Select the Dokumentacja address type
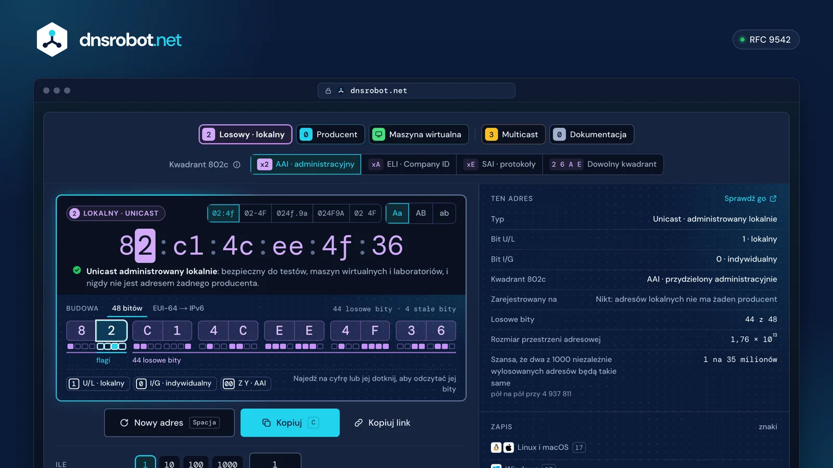This screenshot has width=833, height=468. [591, 135]
